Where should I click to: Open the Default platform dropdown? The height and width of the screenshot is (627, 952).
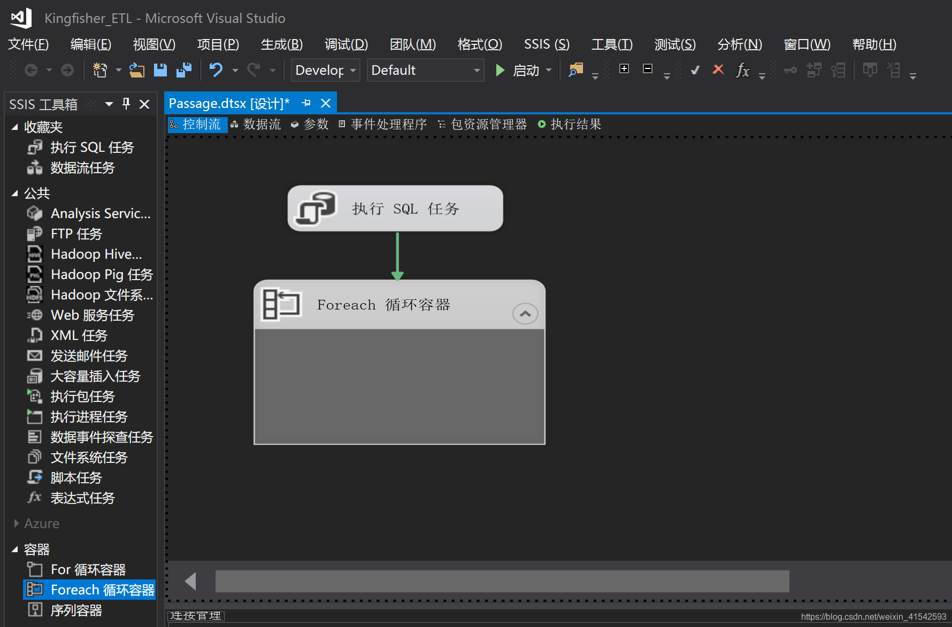coord(425,70)
